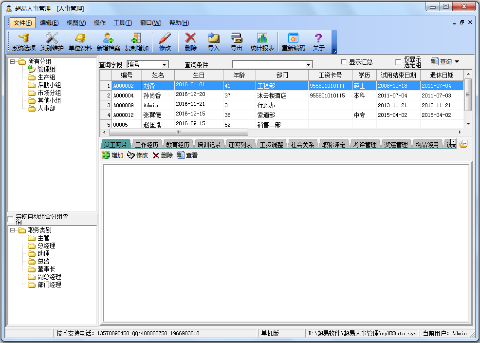Open 系统选项 system options tool
This screenshot has height=343, width=480.
pos(24,41)
